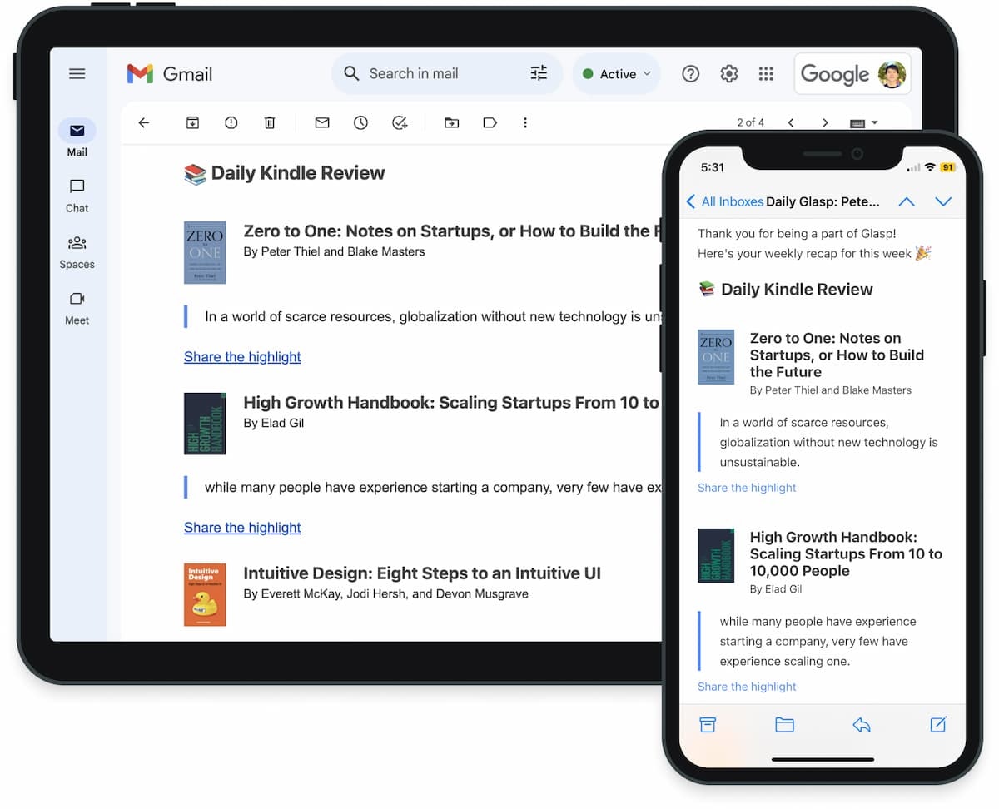Open the Gmail main menu hamburger icon
This screenshot has height=809, width=999.
pos(77,74)
